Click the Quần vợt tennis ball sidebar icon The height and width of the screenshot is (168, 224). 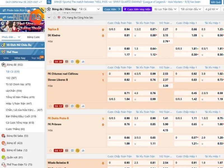(3, 157)
